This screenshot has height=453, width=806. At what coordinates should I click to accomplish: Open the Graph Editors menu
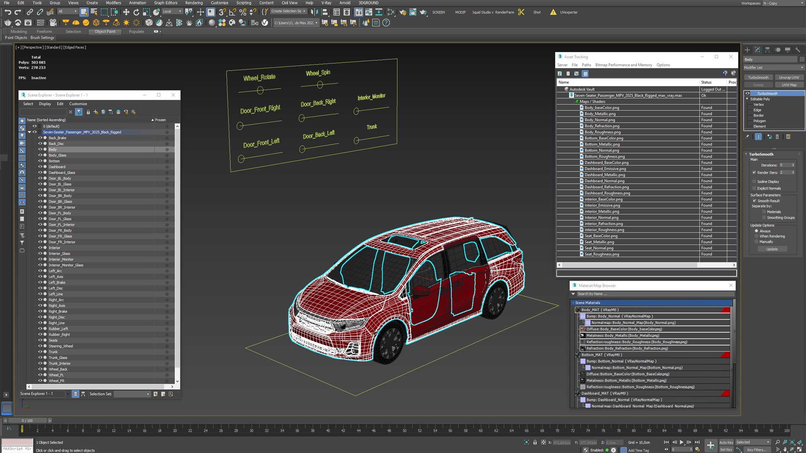[x=166, y=3]
